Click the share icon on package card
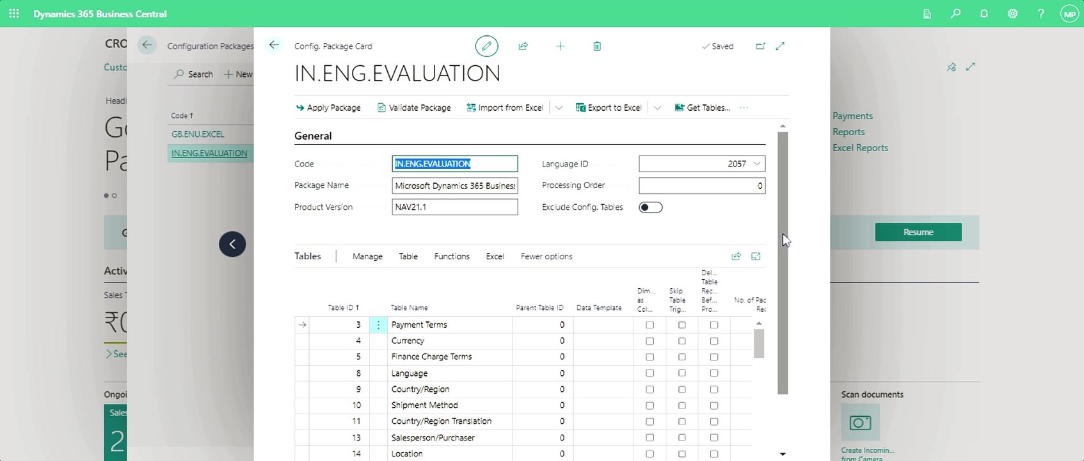 pos(523,46)
